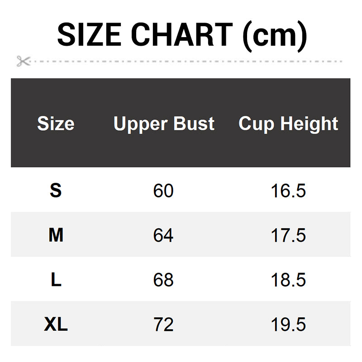Select the upper bust value 68

click(163, 280)
